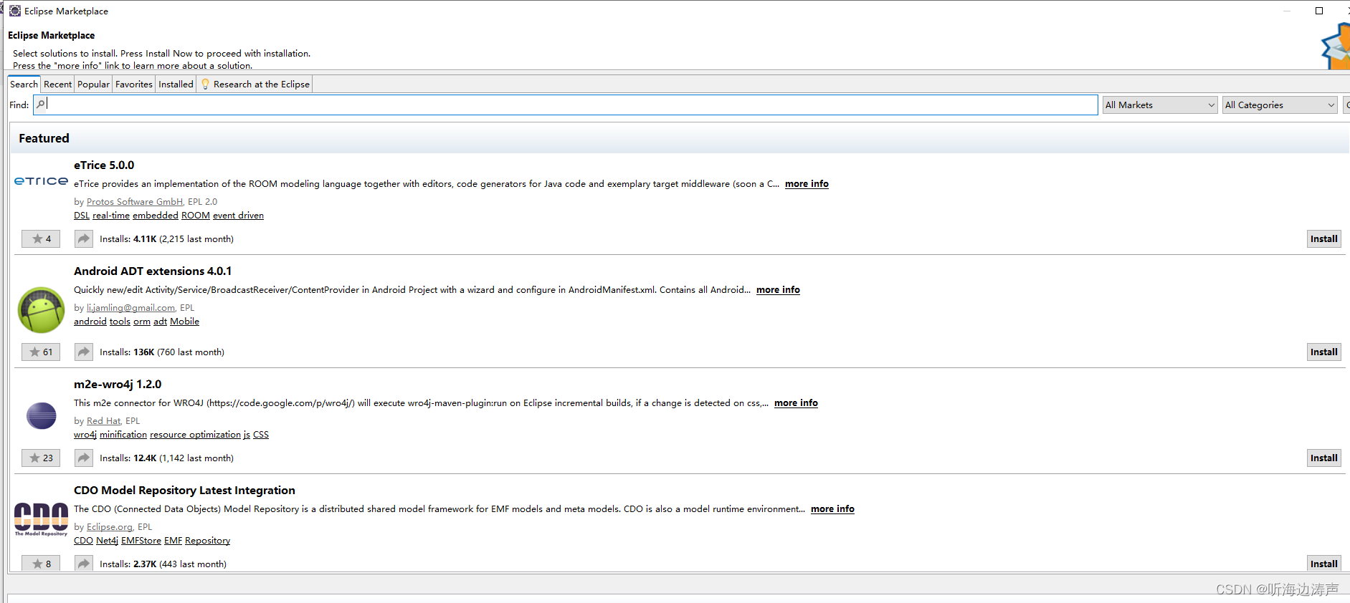Share Android ADT extensions 4.0.1
1350x603 pixels.
pos(84,352)
